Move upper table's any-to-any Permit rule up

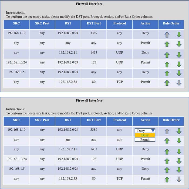[167, 44]
